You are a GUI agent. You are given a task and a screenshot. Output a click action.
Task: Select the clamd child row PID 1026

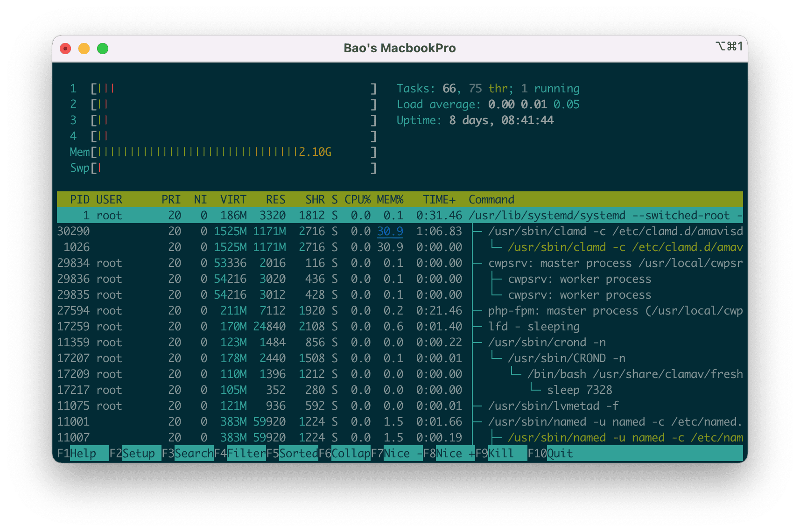400,247
